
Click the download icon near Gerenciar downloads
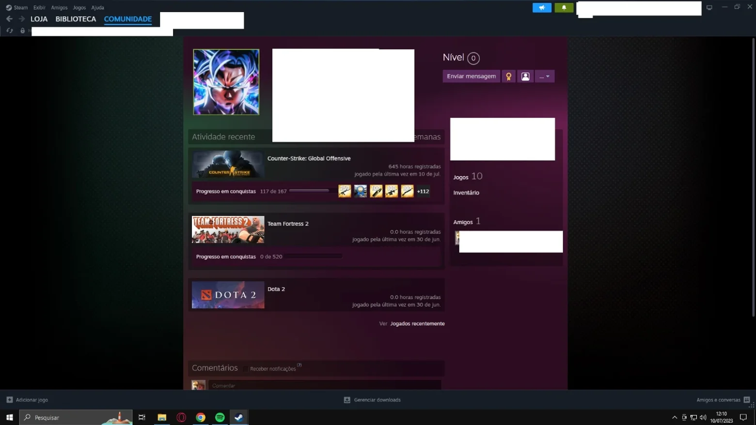click(x=347, y=400)
